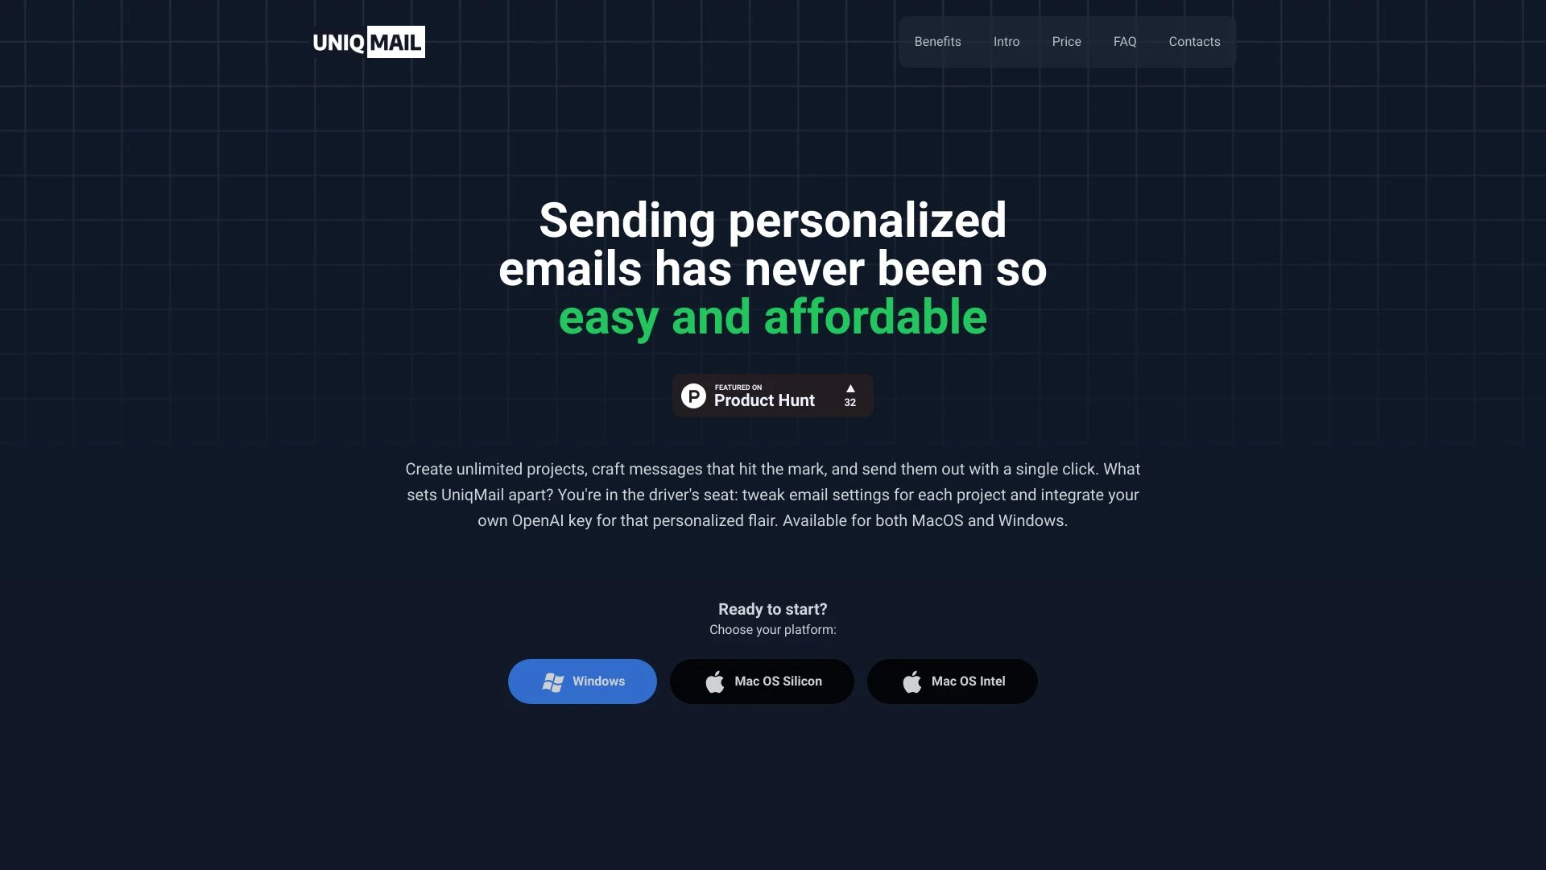The width and height of the screenshot is (1546, 870).
Task: Click the Intro tab in navigation
Action: tap(1007, 41)
